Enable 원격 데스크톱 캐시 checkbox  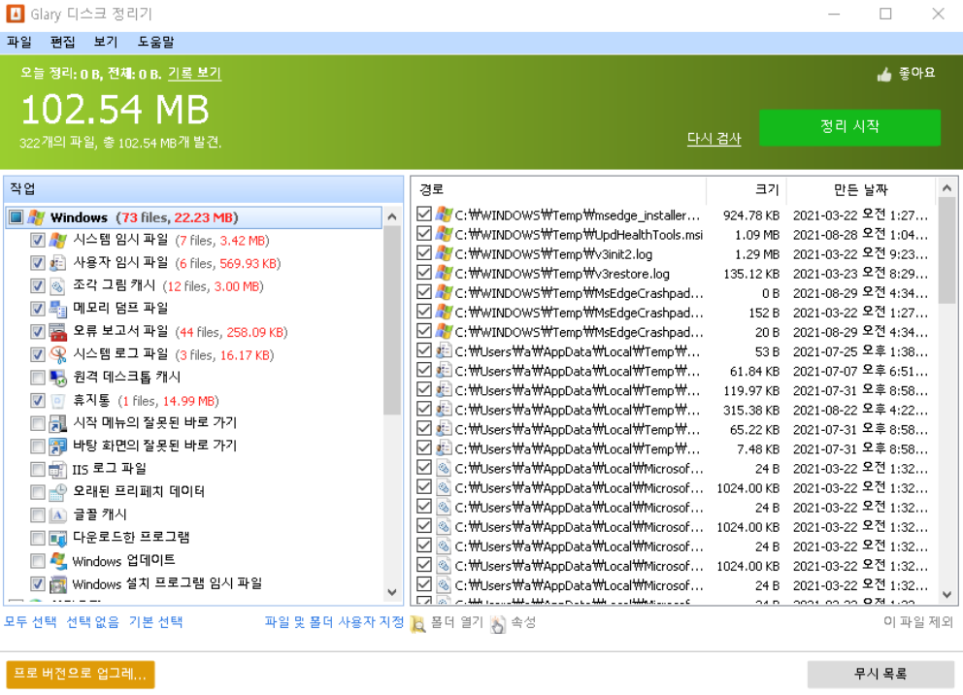(x=38, y=378)
